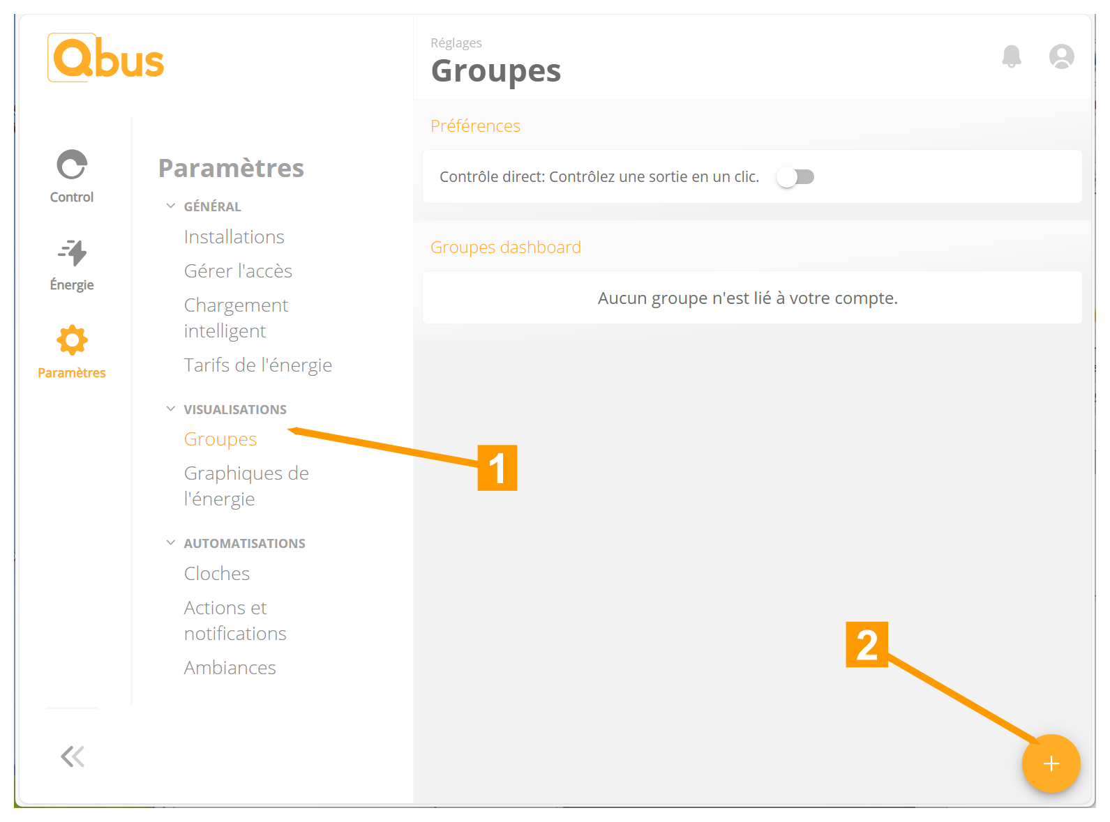This screenshot has width=1110, height=822.
Task: Open Graphiques de l'énergie
Action: 246,486
